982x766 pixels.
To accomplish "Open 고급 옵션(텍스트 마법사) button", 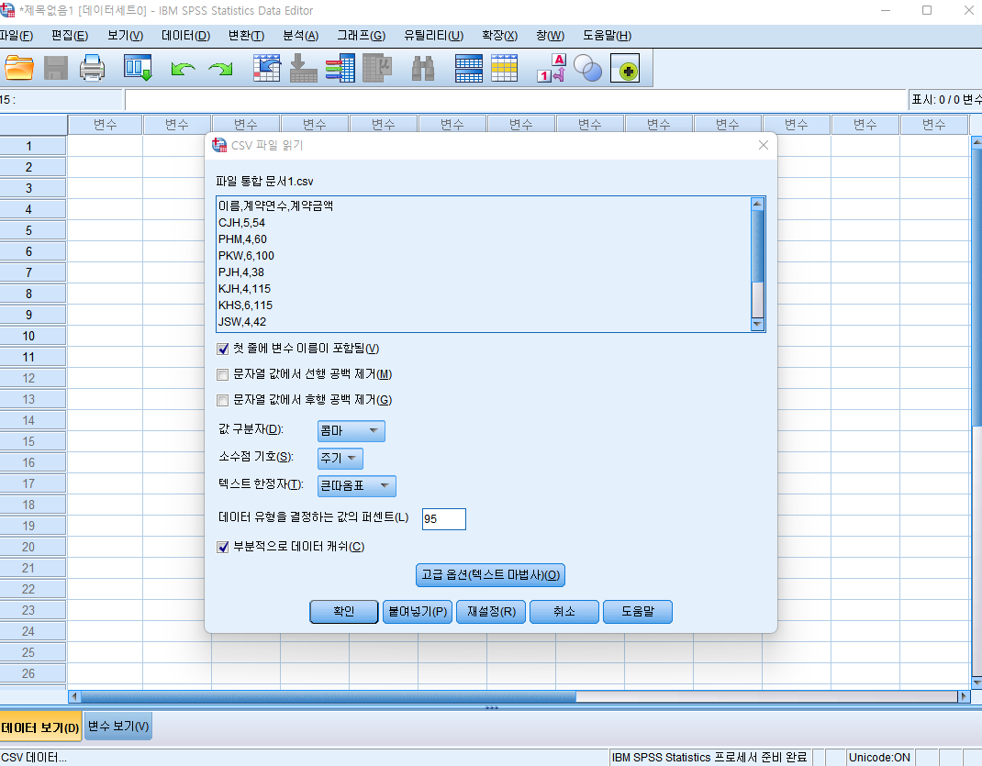I will [x=490, y=575].
